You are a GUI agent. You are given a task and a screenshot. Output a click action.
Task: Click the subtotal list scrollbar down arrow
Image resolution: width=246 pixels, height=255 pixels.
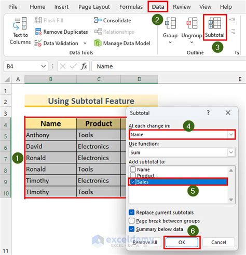click(231, 200)
